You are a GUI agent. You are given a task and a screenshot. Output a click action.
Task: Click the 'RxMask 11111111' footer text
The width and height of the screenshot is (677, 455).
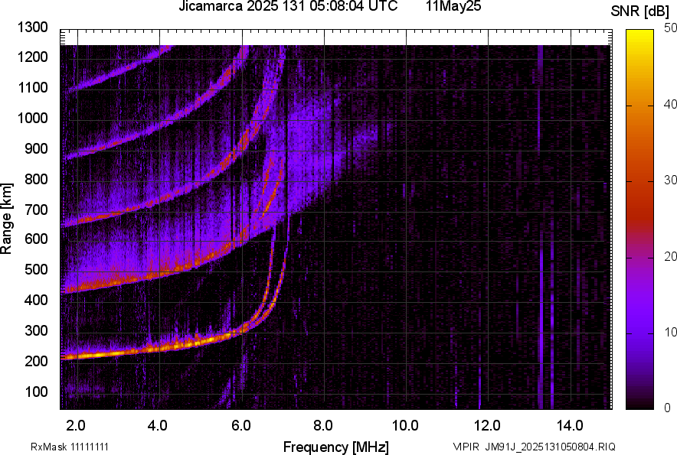pyautogui.click(x=70, y=447)
